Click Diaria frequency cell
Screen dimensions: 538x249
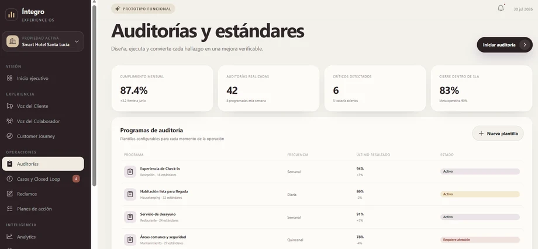click(292, 195)
